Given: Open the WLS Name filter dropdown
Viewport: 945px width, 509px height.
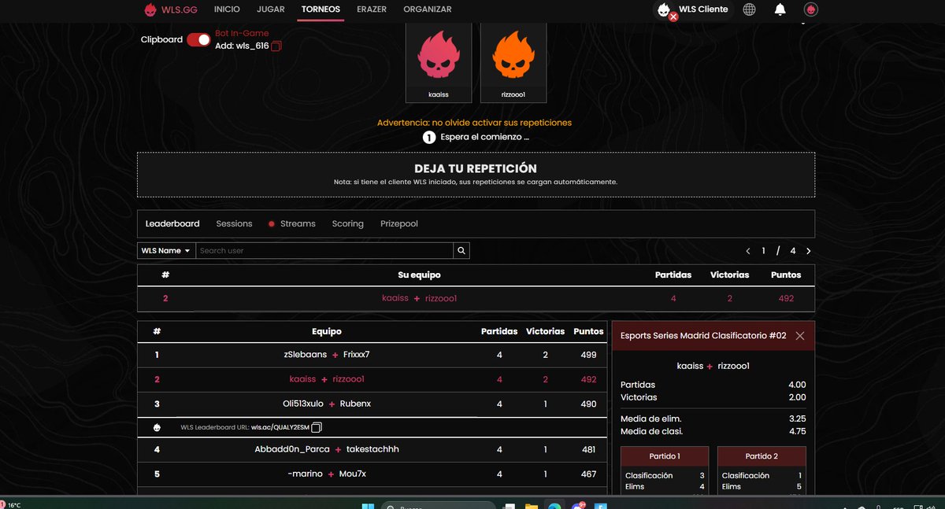Looking at the screenshot, I should [165, 251].
